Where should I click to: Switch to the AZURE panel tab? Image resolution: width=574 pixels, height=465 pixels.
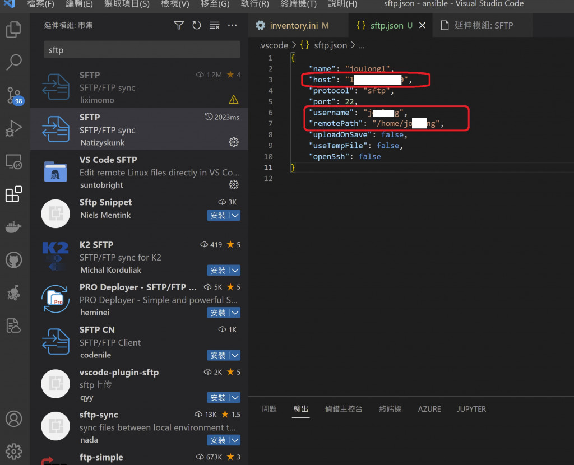click(429, 409)
